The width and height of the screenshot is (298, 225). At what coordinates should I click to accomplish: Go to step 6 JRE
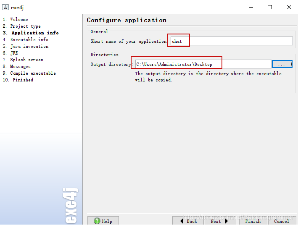[x=11, y=53]
